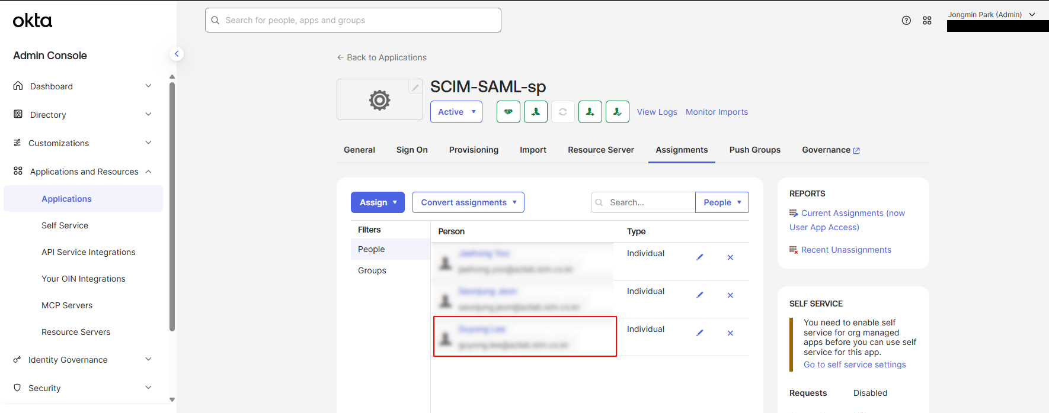Screen dimensions: 1049x413
Task: Open the apps grid icon in the header
Action: click(927, 21)
